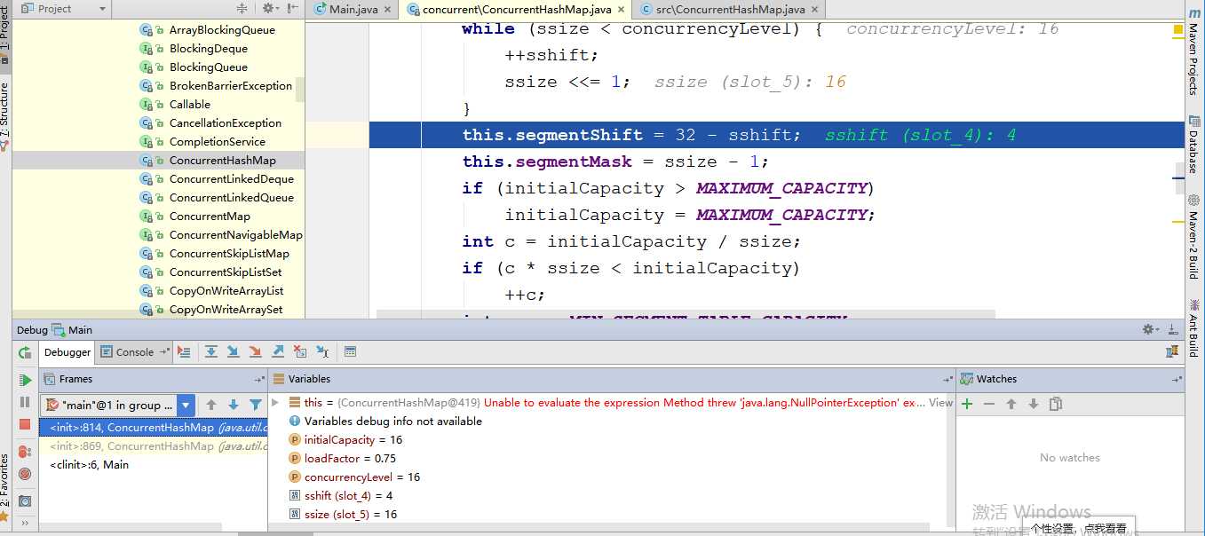Click the scroll from source icon in the Project panel
Viewport: 1205px width, 536px height.
click(x=244, y=9)
